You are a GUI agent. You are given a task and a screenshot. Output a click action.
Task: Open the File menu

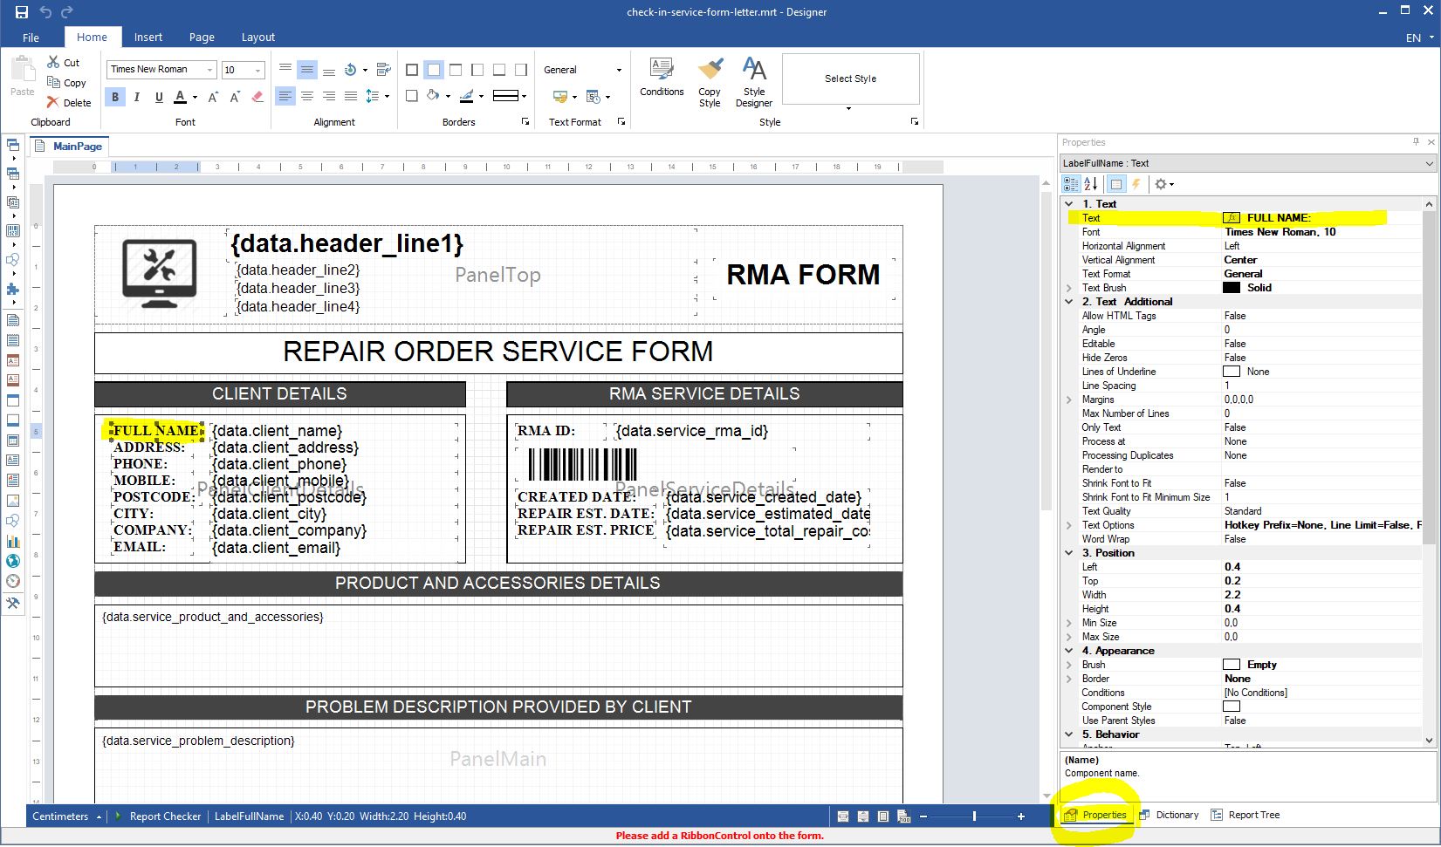point(31,38)
